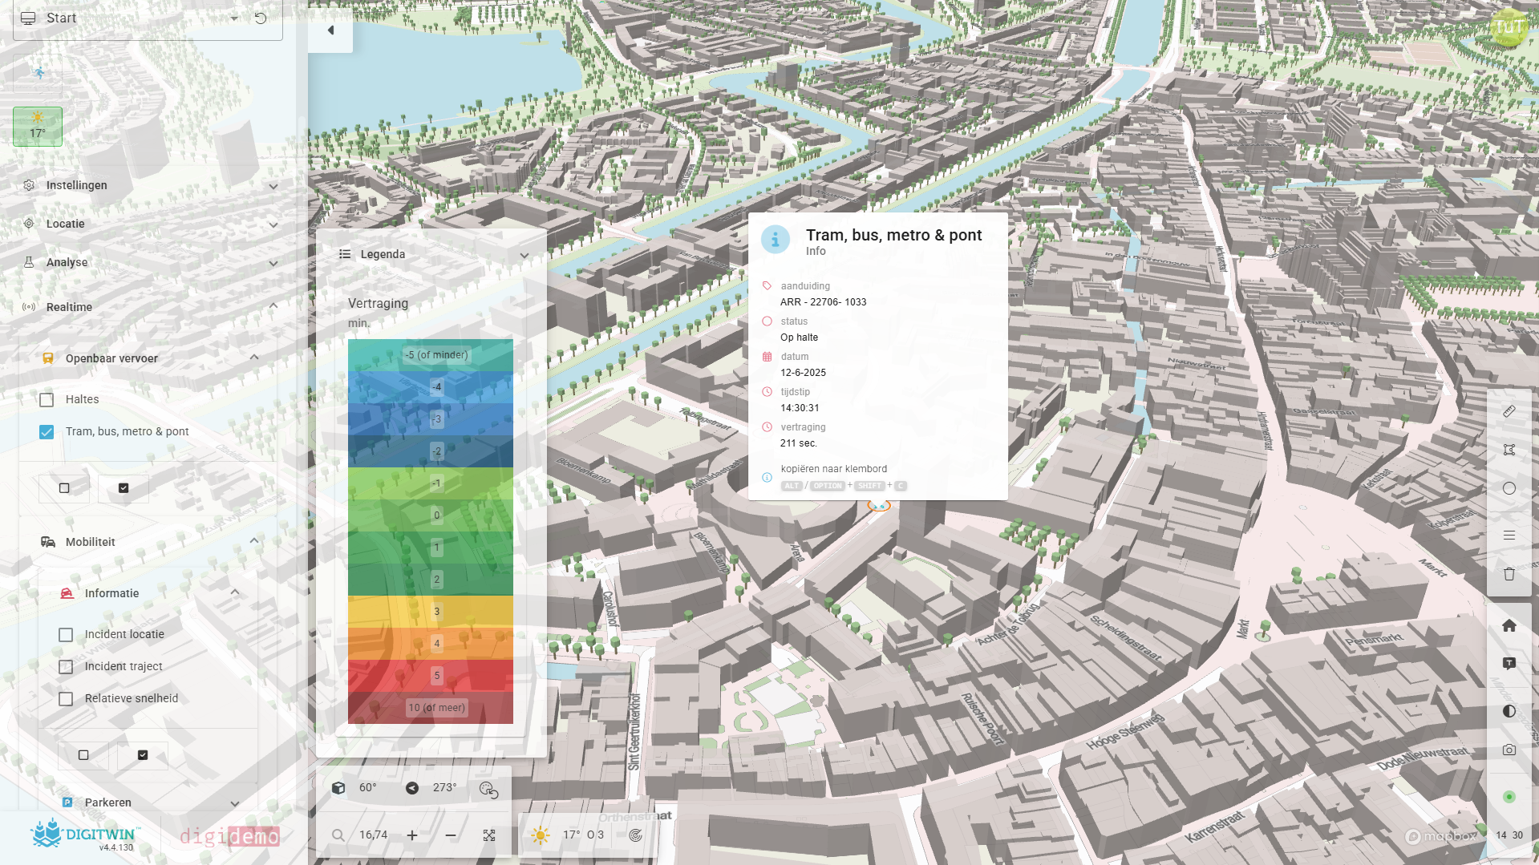1539x865 pixels.
Task: Tick the Relatieve snelheid checkbox
Action: [66, 699]
